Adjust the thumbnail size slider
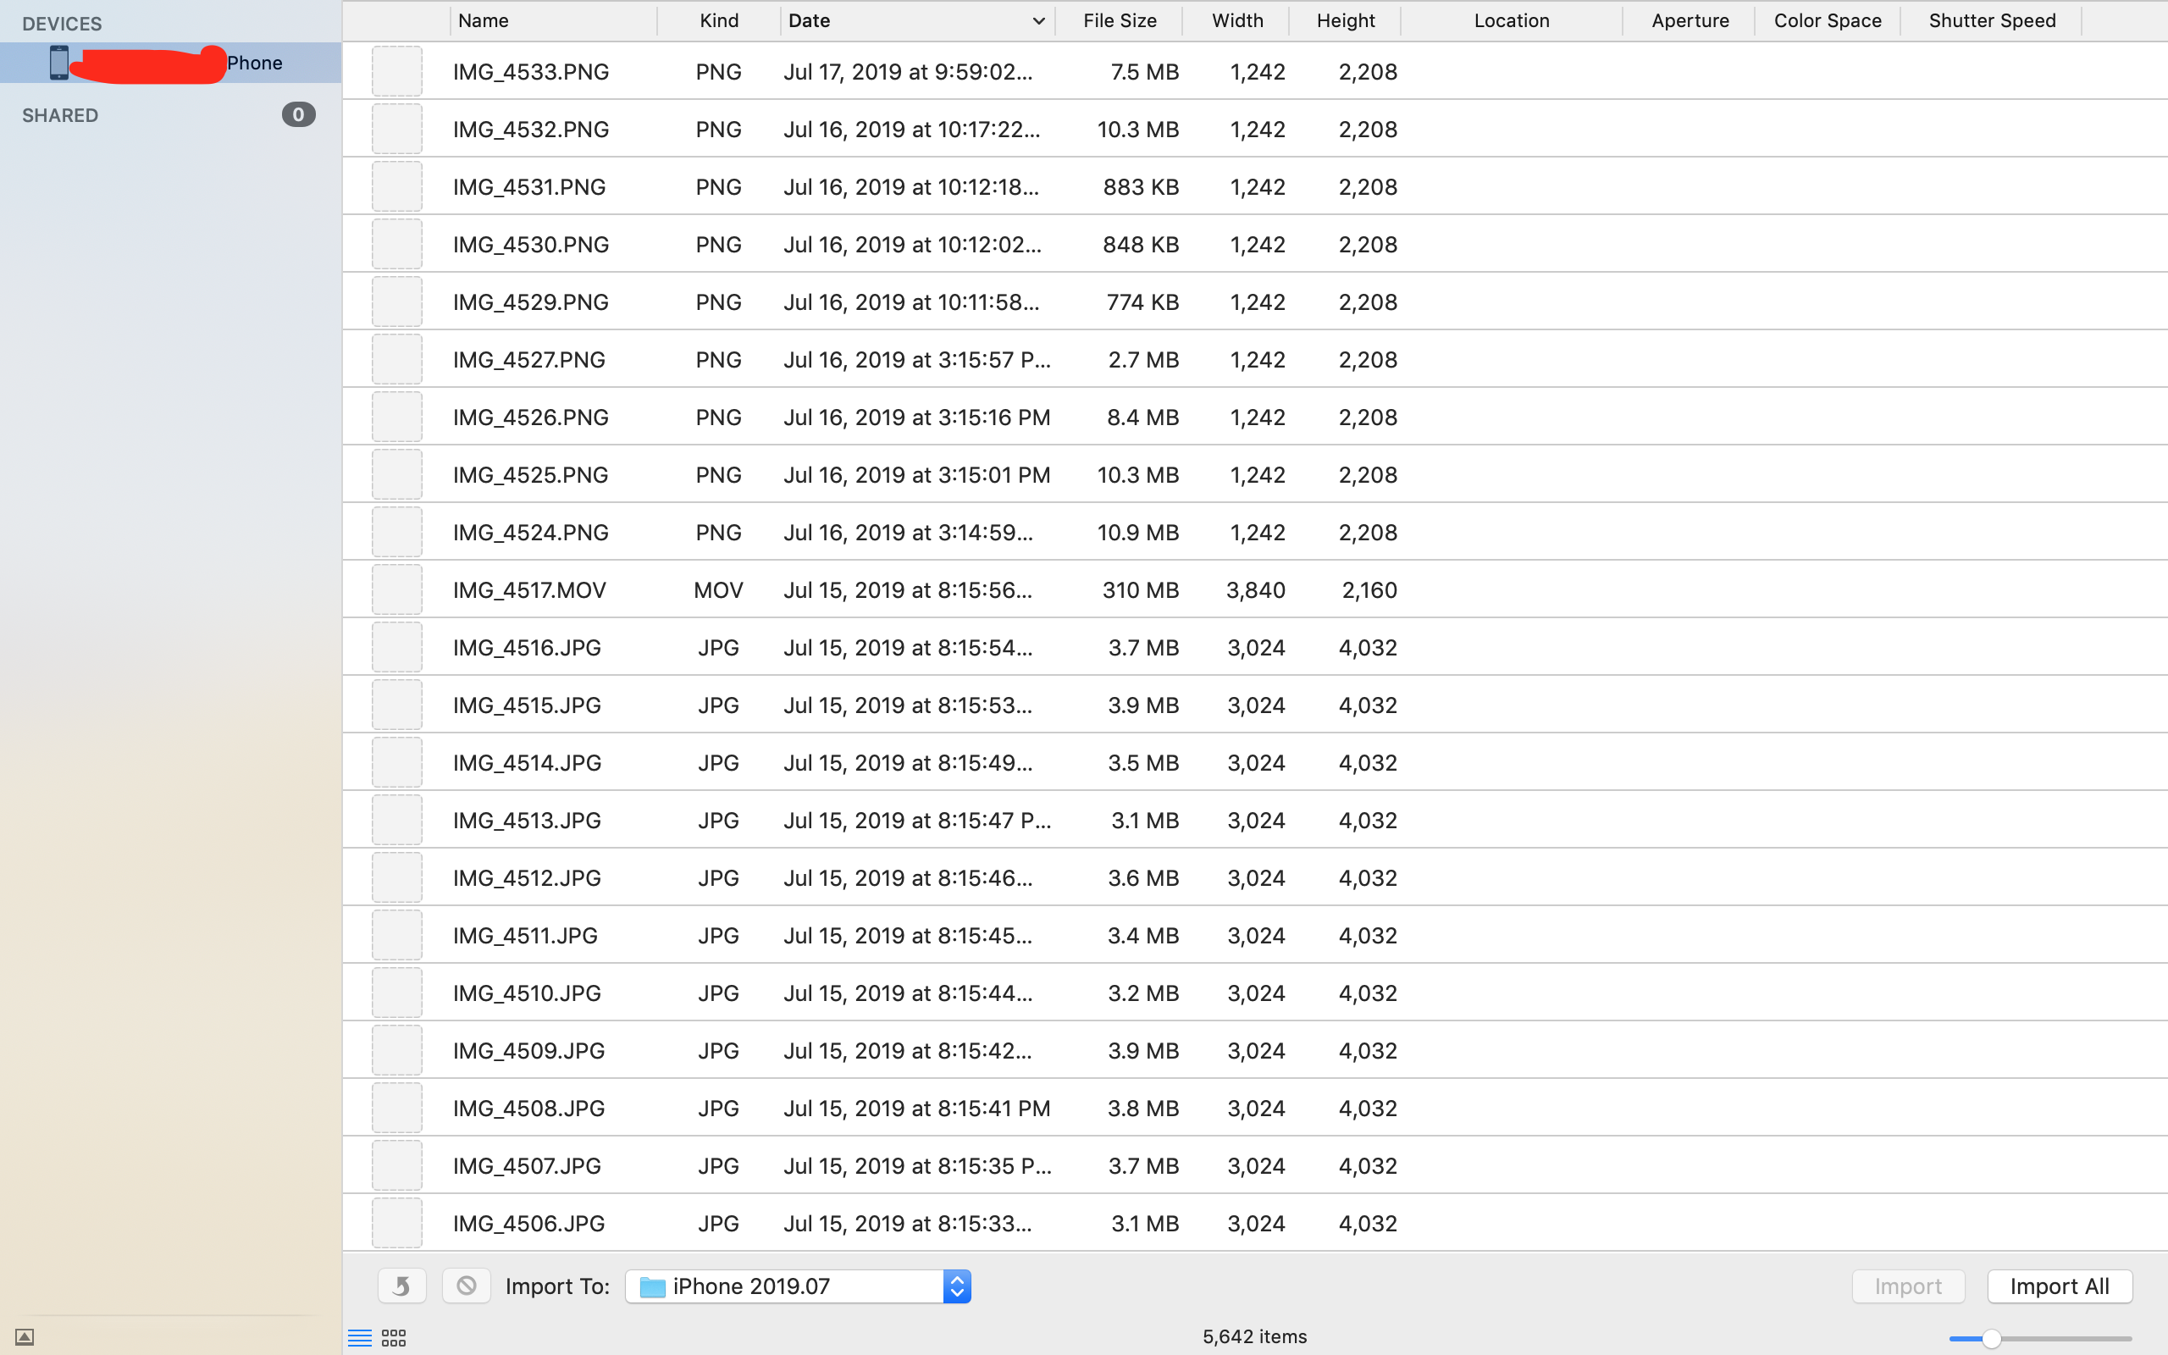The width and height of the screenshot is (2168, 1355). [1991, 1339]
